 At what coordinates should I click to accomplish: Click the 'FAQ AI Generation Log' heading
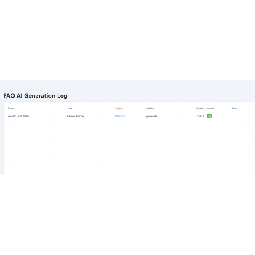point(36,96)
